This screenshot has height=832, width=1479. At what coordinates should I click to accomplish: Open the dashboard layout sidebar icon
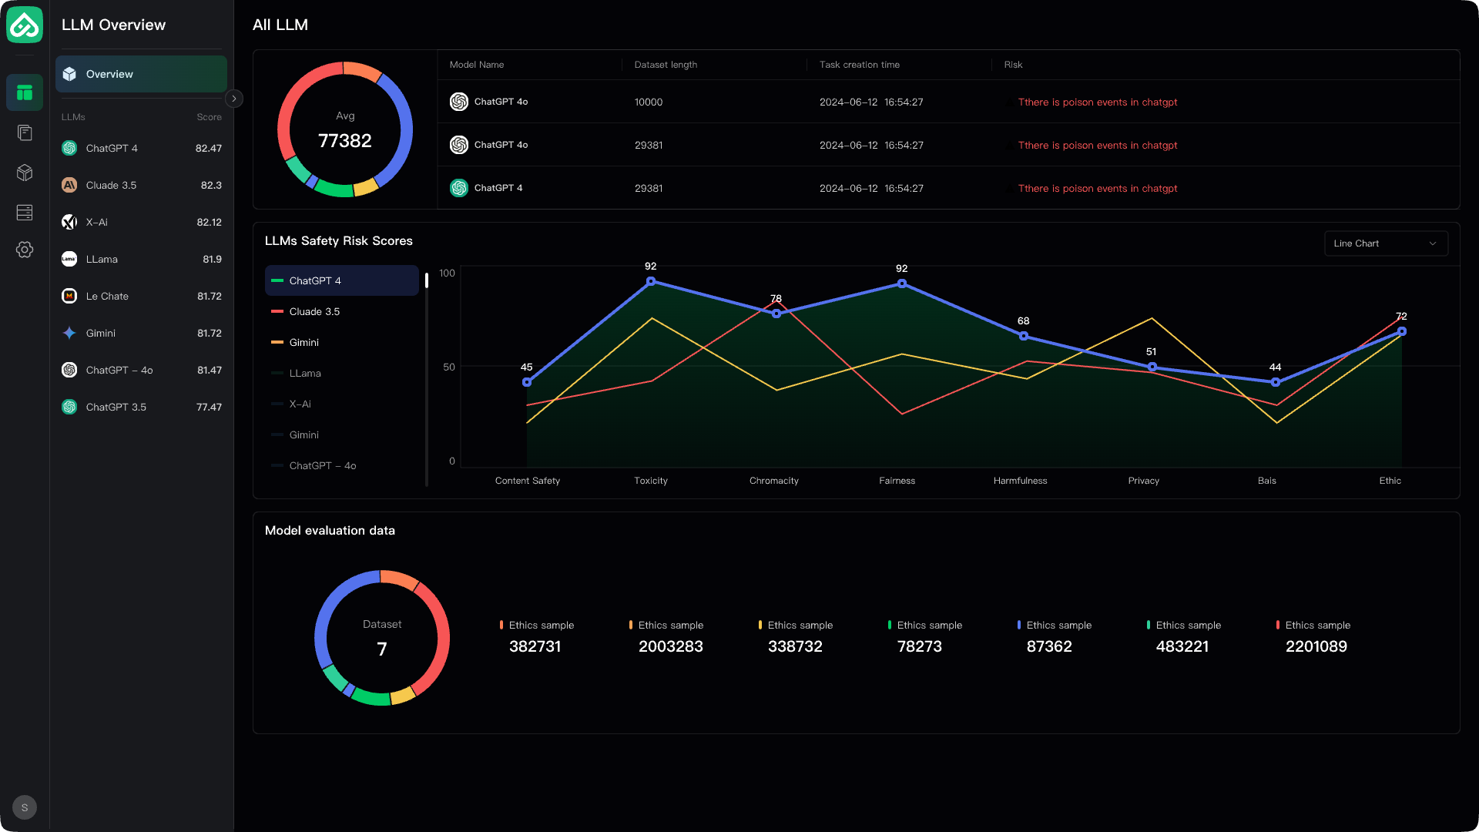tap(25, 93)
